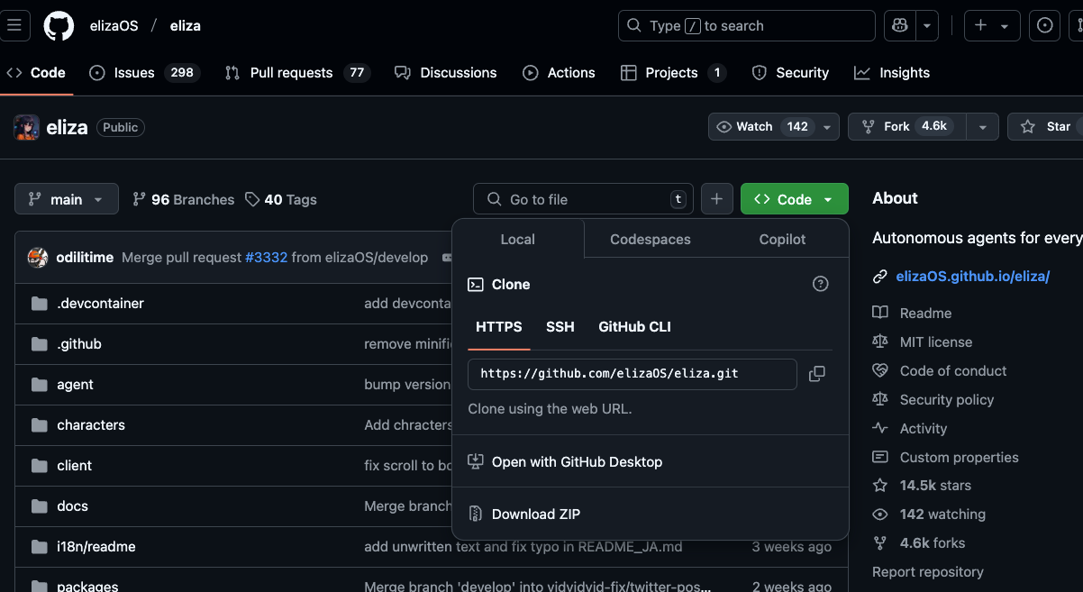1083x592 pixels.
Task: Switch to the SSH tab
Action: (x=560, y=326)
